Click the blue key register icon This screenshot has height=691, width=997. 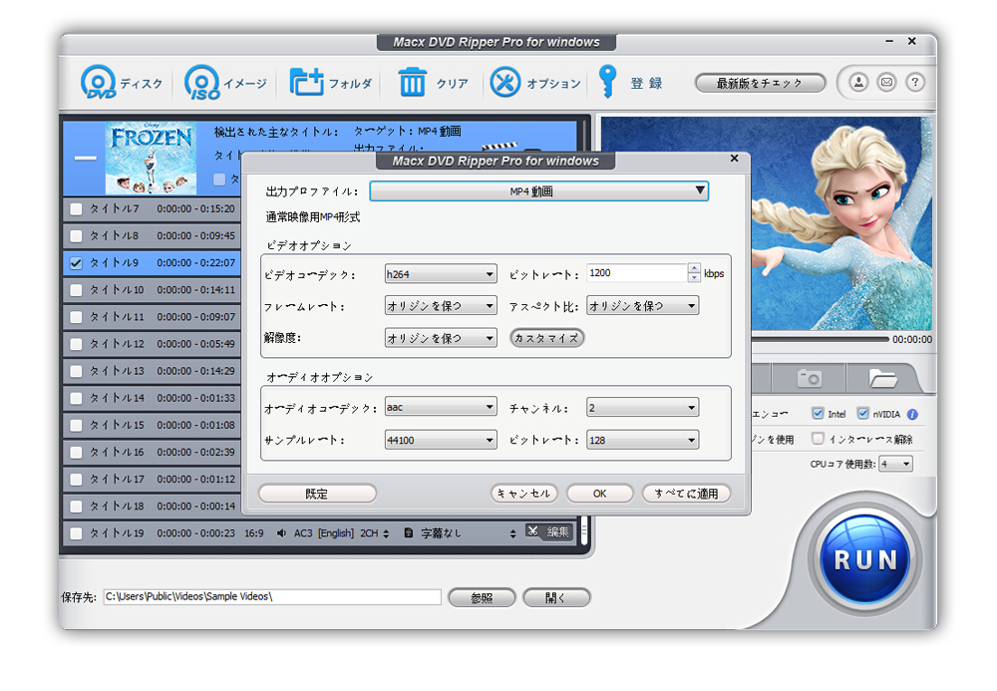pyautogui.click(x=608, y=82)
